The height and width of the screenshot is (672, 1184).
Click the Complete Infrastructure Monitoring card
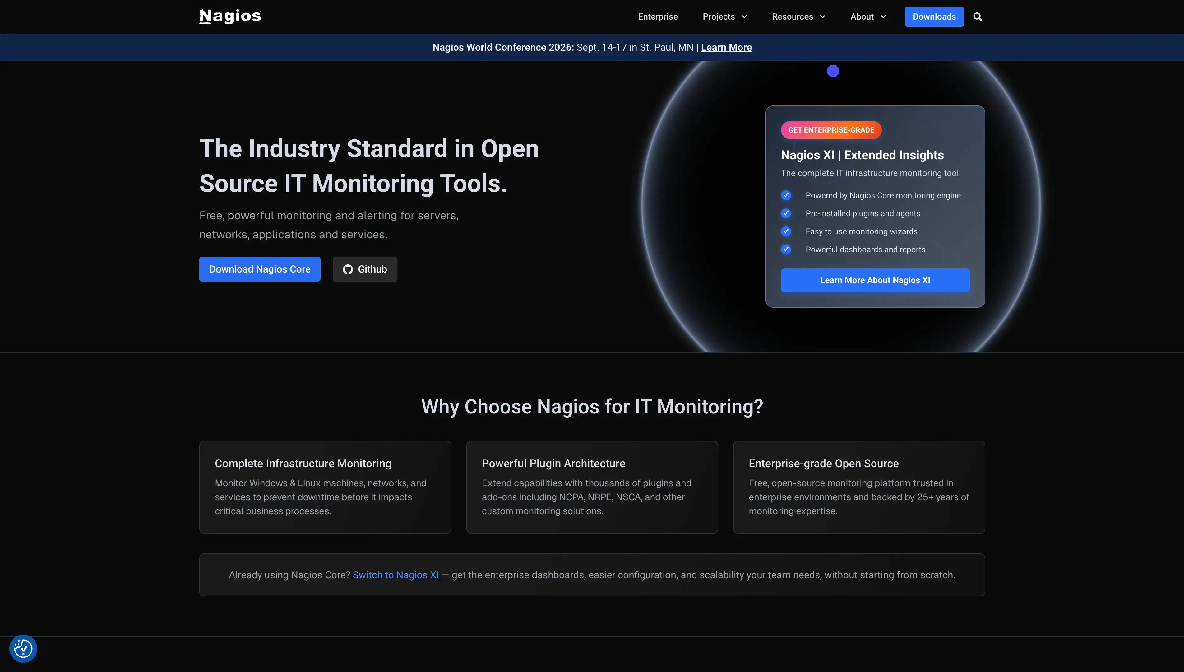point(325,487)
